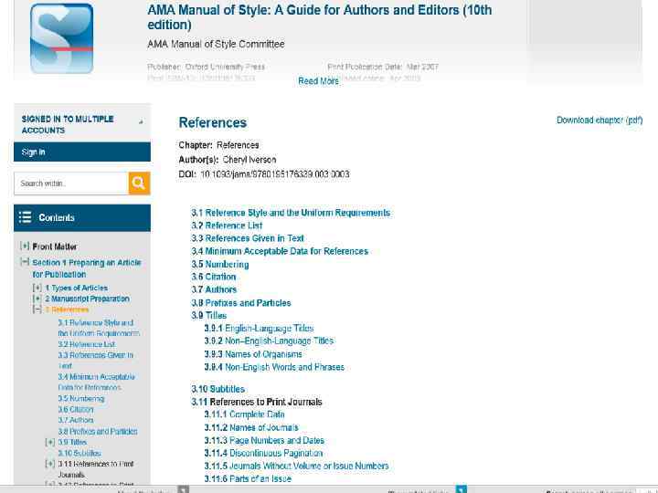Viewport: 658px width, 493px height.
Task: Open 3.10 Subtitles in main list
Action: 218,389
